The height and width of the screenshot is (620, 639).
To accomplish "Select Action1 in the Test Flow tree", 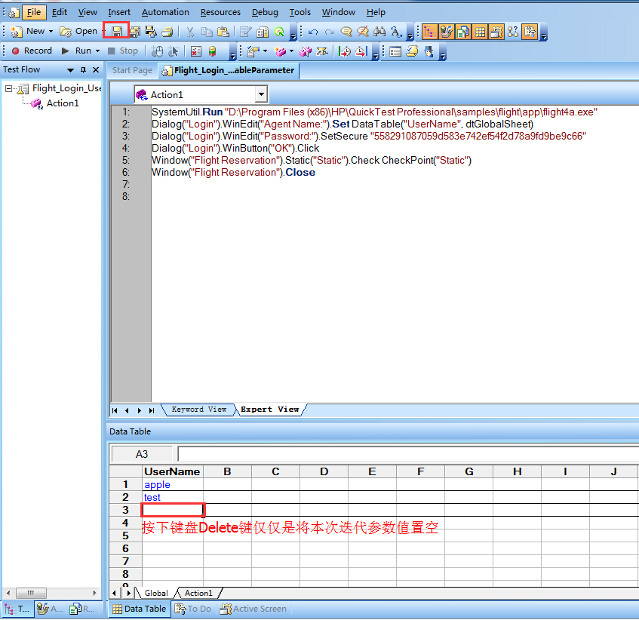I will [x=63, y=103].
